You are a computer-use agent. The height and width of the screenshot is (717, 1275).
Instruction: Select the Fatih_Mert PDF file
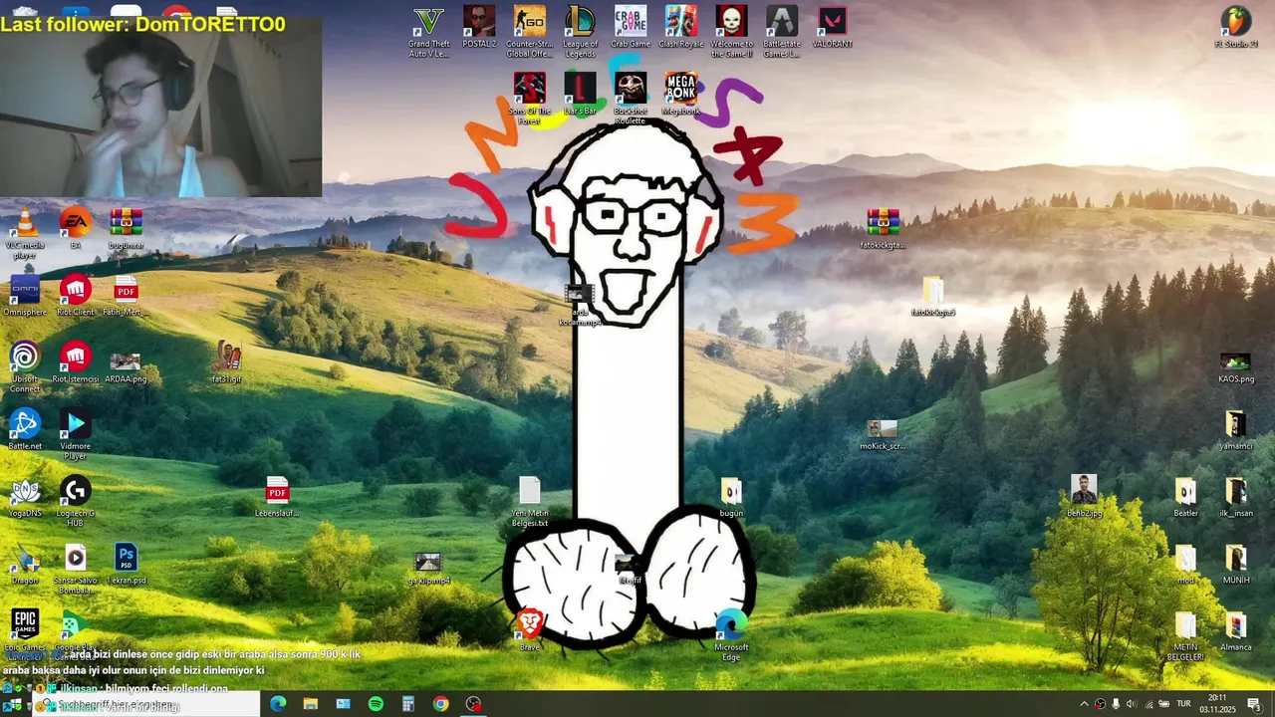[126, 296]
